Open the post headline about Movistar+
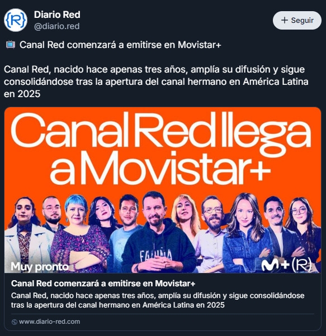This screenshot has width=326, height=336. (x=120, y=45)
